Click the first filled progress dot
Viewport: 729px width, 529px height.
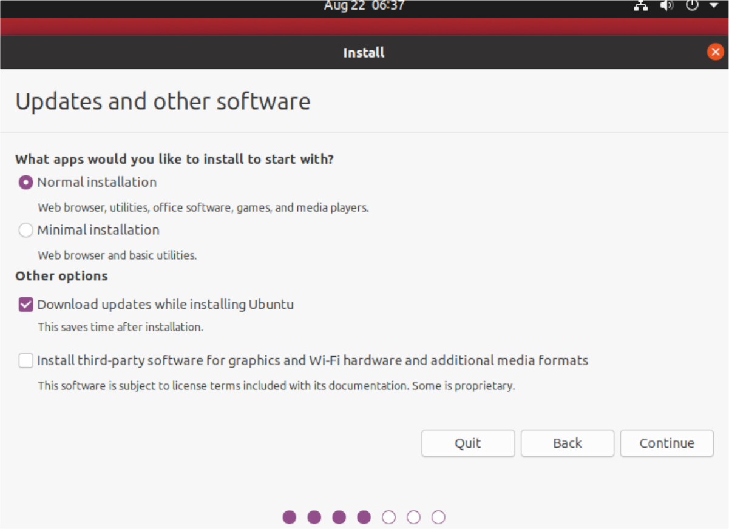(x=290, y=517)
